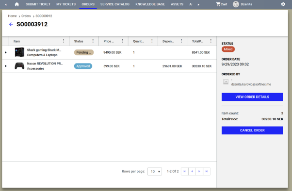Open the rows per page dropdown

point(155,172)
